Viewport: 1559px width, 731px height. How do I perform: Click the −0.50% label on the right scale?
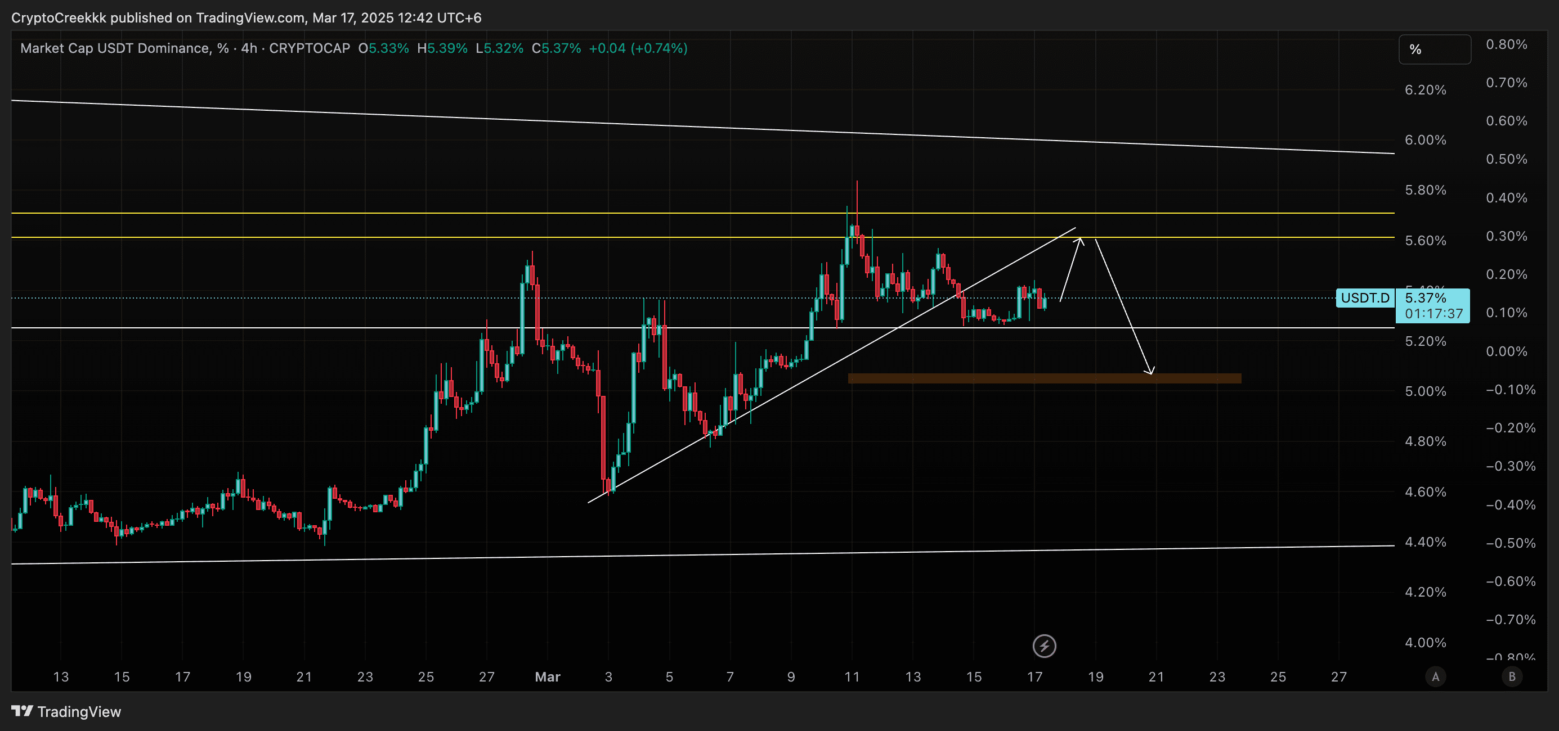[1511, 544]
